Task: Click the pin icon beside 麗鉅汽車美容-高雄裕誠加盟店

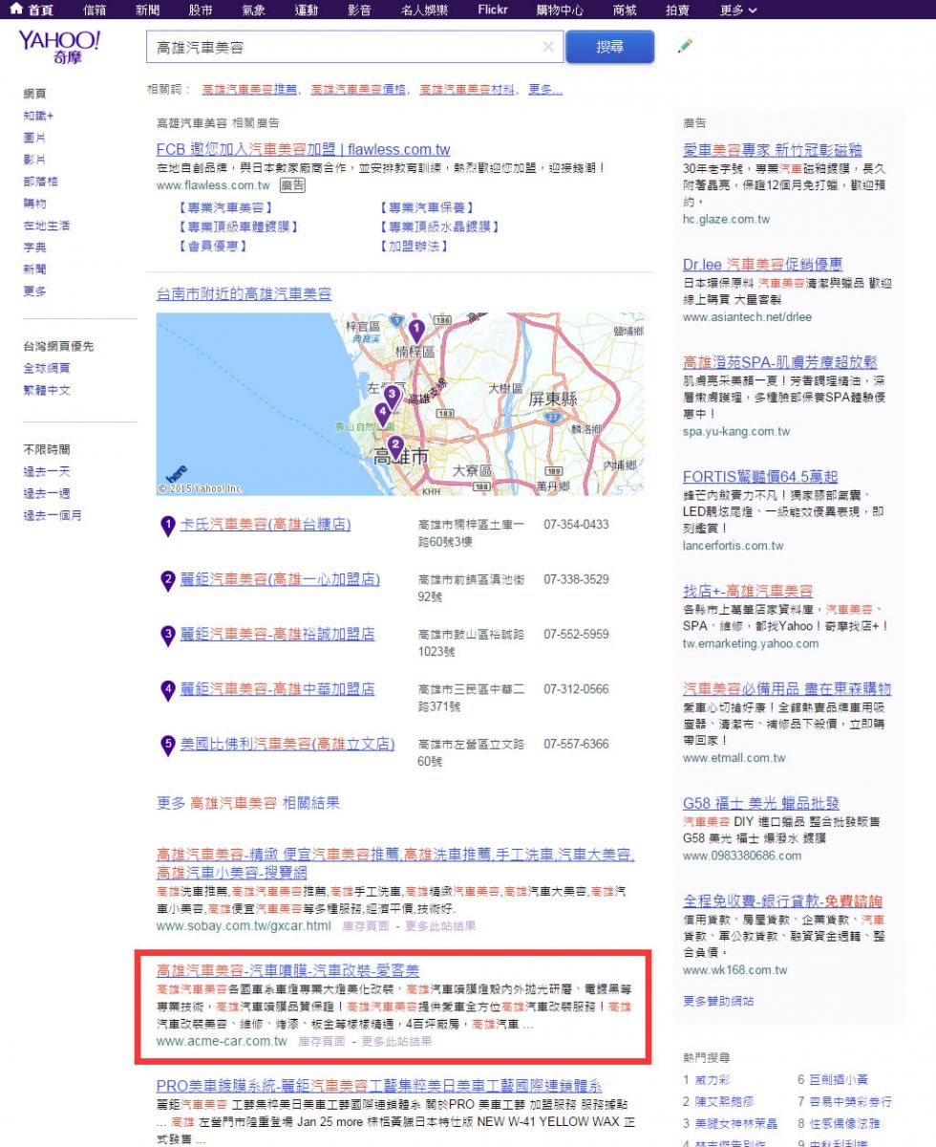Action: tap(168, 635)
